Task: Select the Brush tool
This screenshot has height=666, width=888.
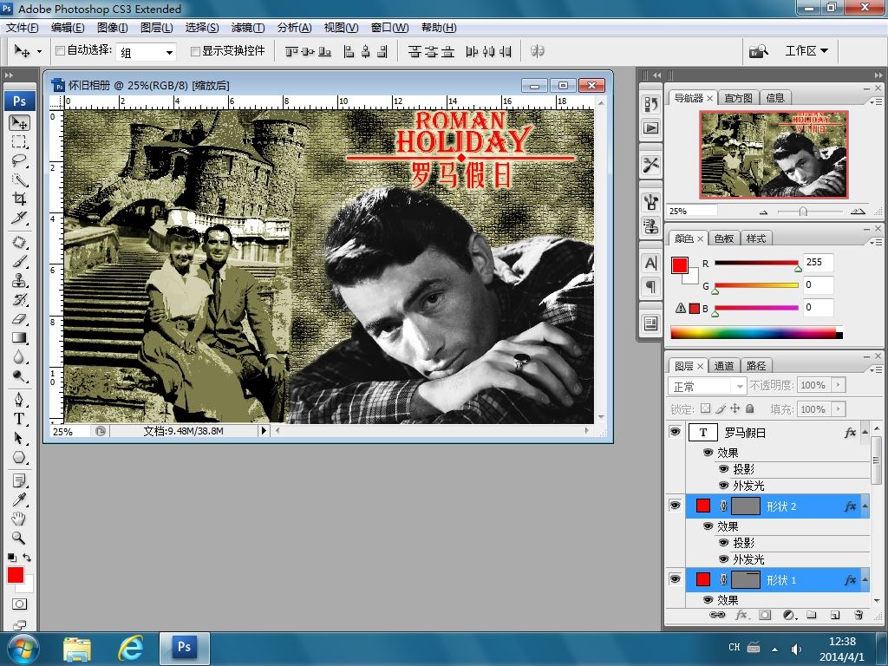Action: point(20,262)
